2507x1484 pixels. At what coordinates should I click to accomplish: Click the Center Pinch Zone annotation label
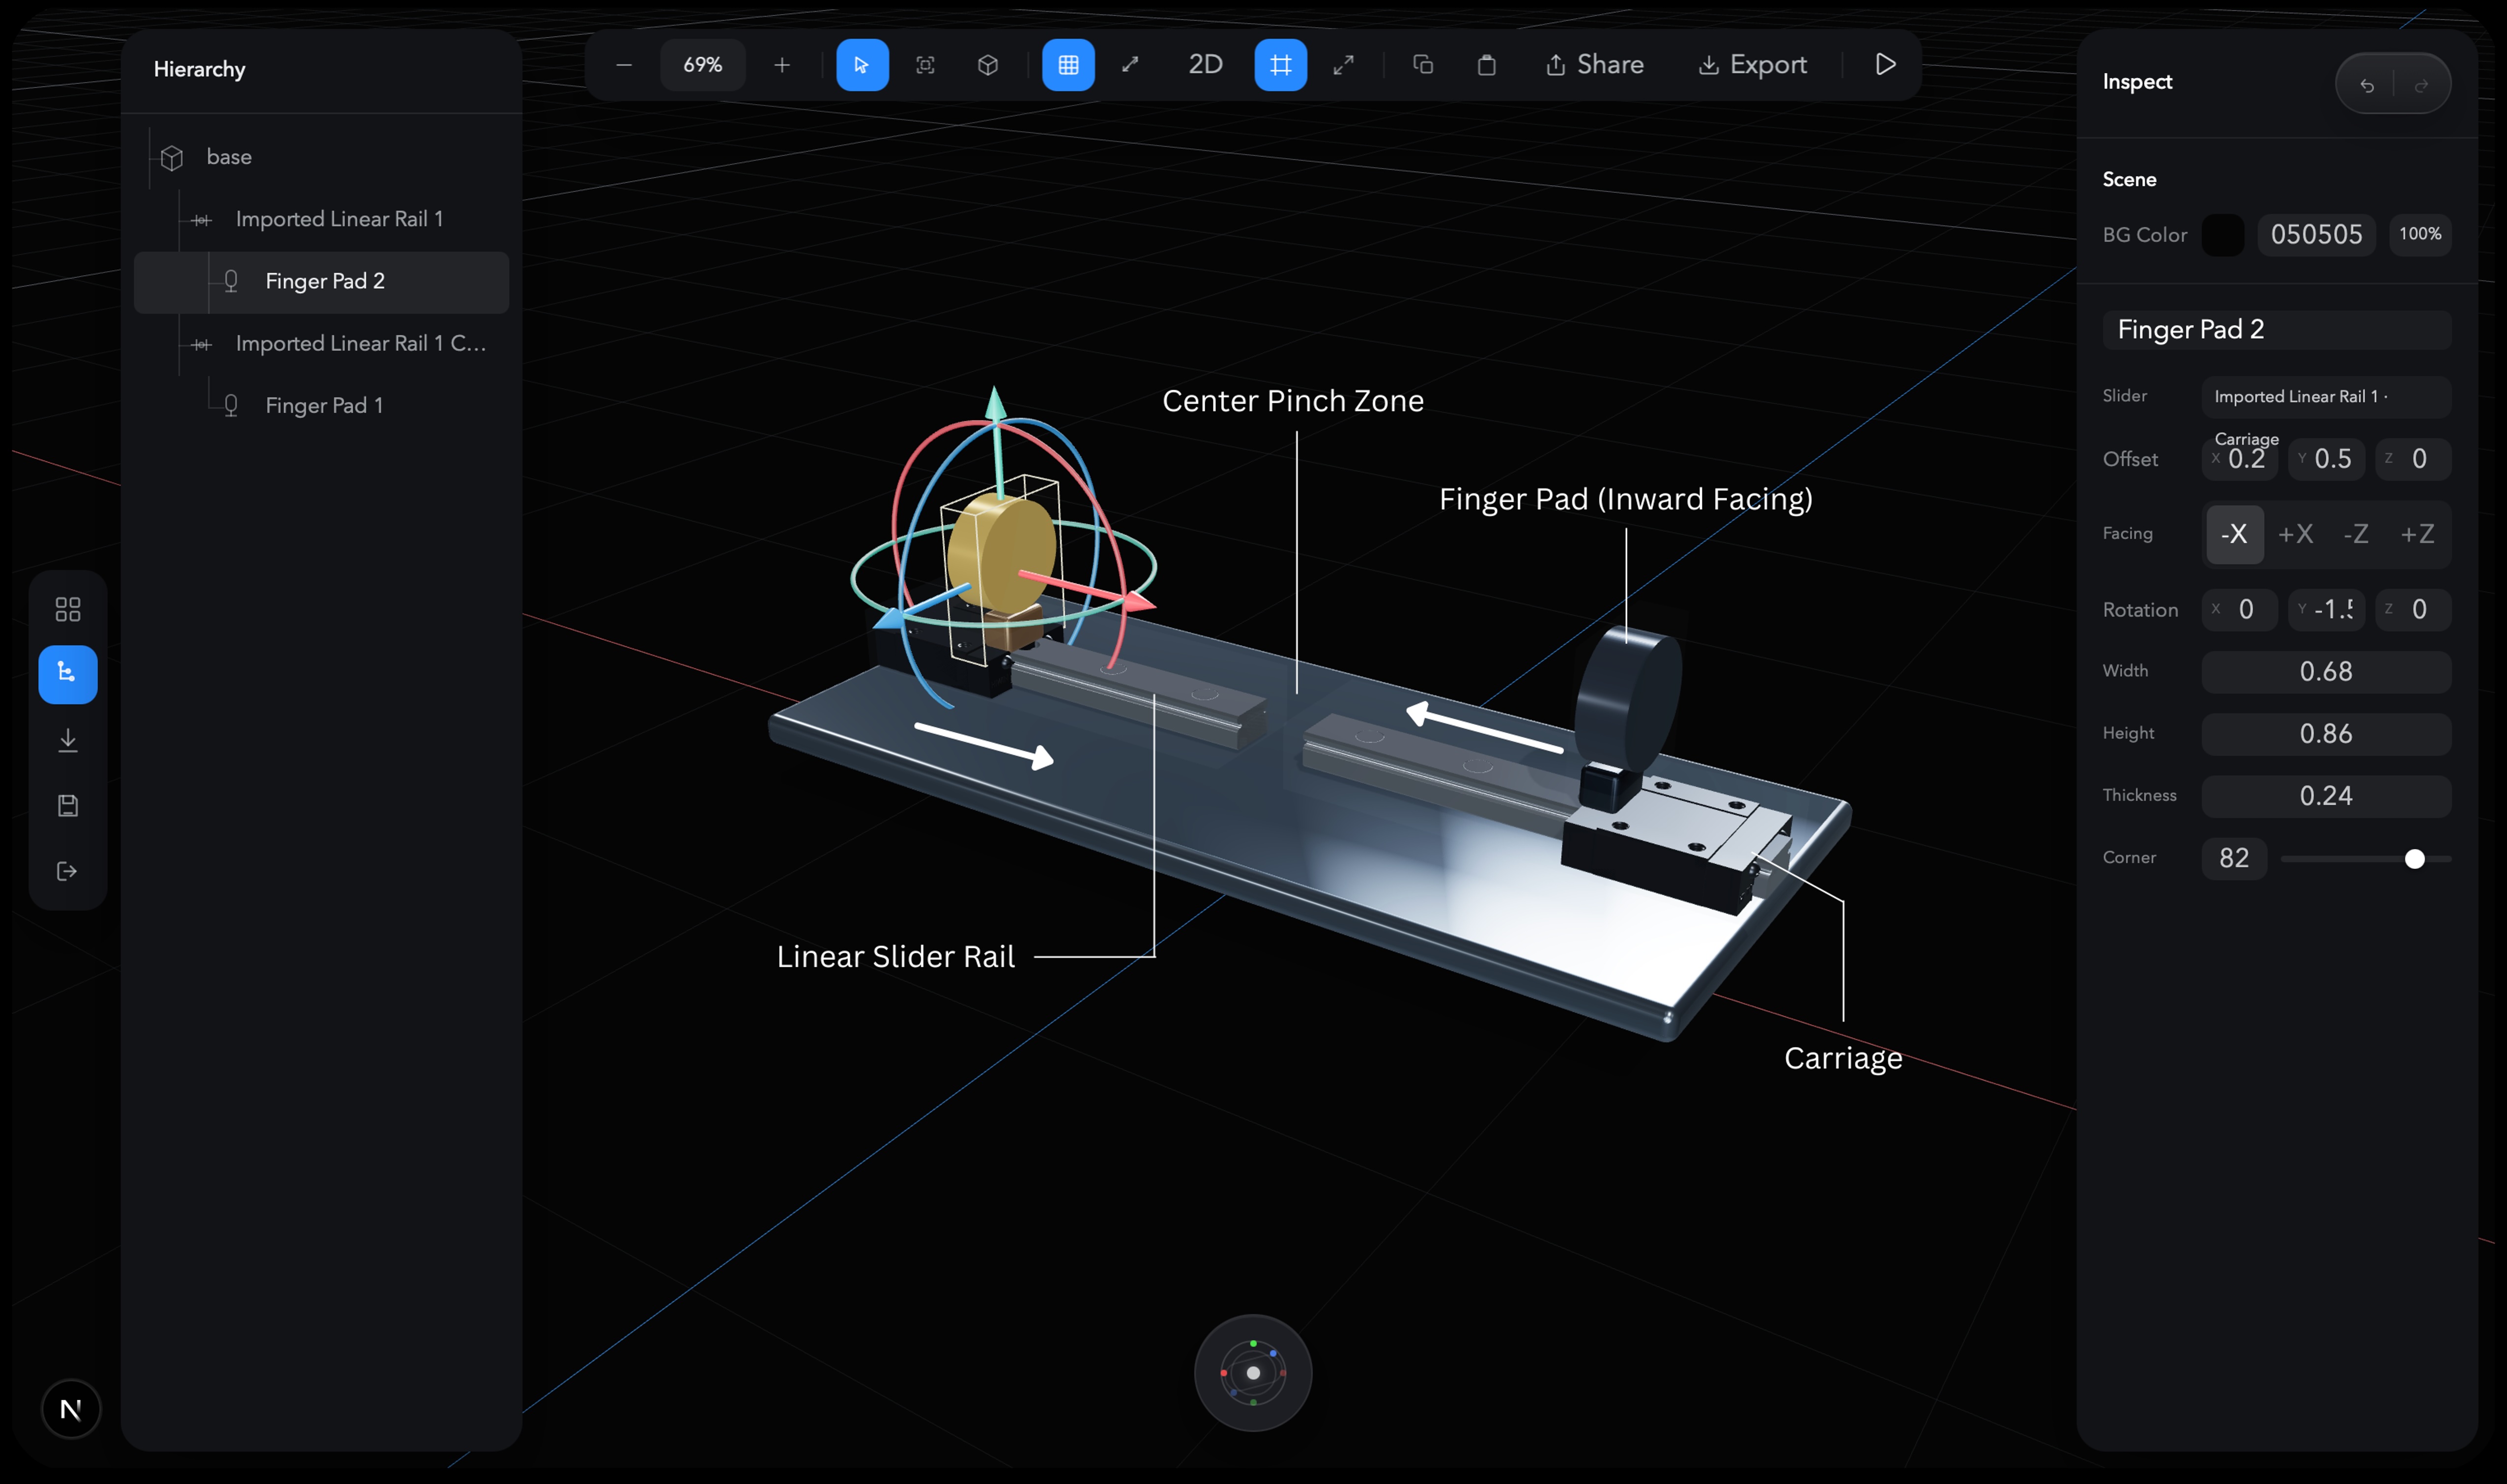click(x=1293, y=401)
